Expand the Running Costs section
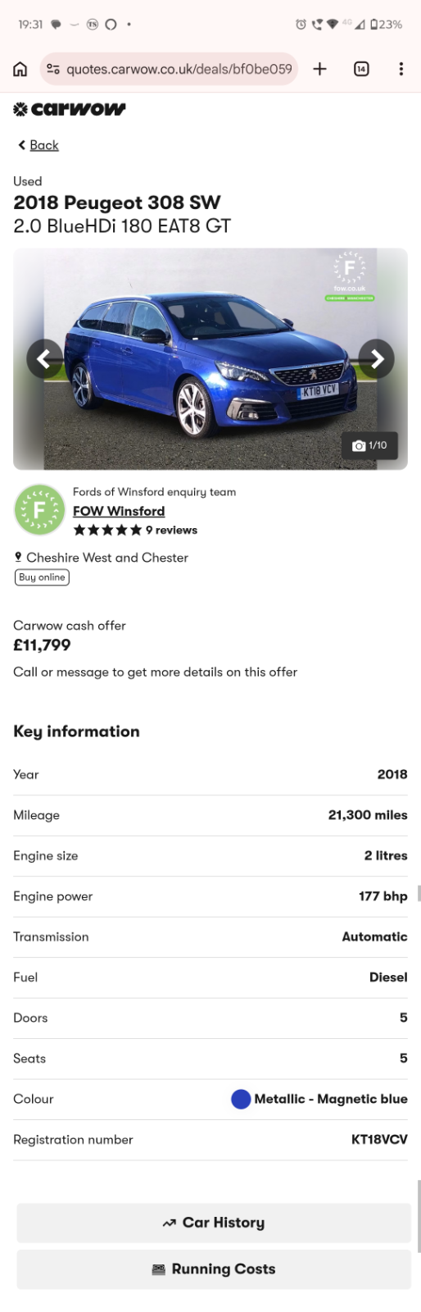Screen dimensions: 421x1312 tap(214, 1269)
